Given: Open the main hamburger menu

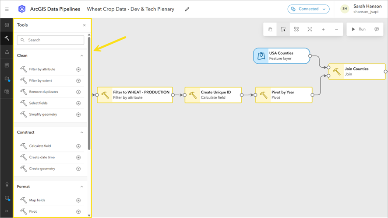Looking at the screenshot, I should click(7, 9).
